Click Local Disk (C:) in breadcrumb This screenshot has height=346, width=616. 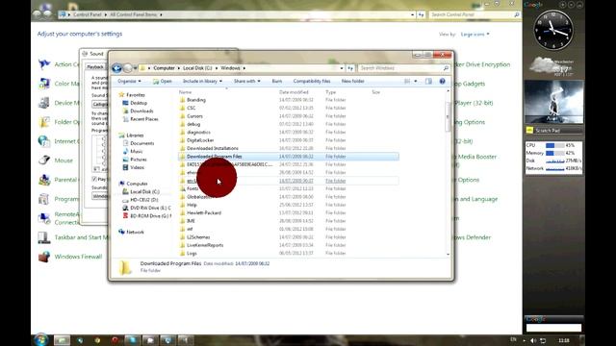(197, 68)
